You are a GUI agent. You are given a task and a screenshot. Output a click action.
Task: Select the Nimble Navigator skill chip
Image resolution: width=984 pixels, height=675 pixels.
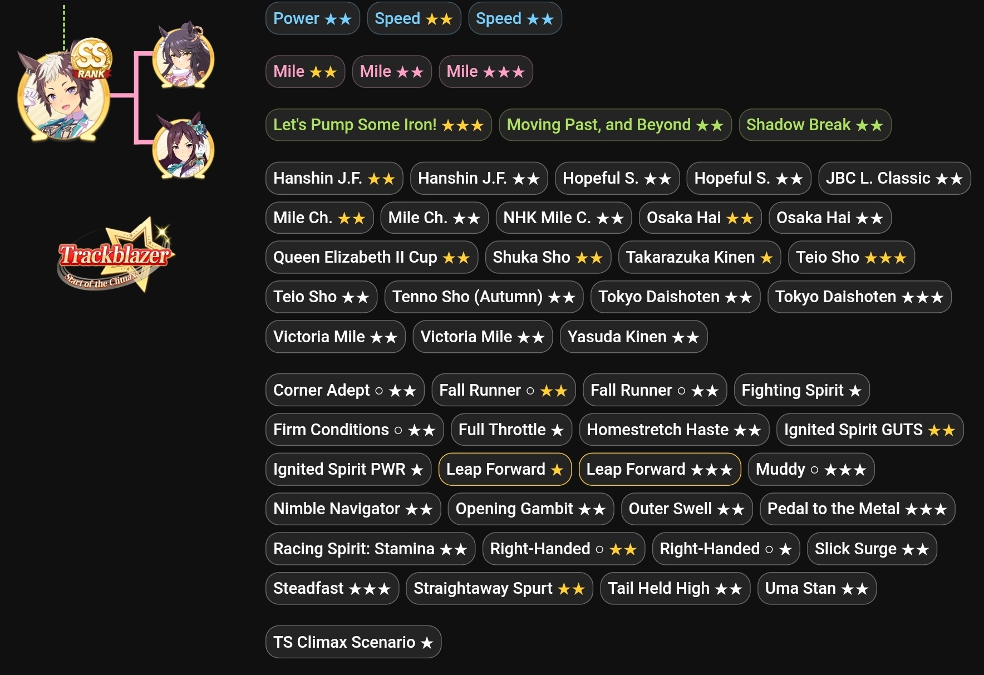[x=353, y=509]
